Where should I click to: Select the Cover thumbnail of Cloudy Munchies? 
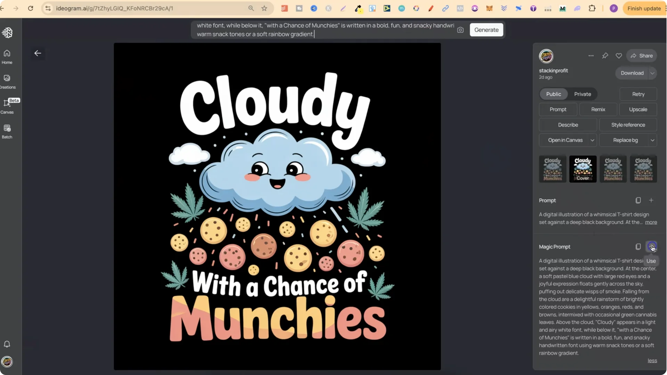click(583, 169)
